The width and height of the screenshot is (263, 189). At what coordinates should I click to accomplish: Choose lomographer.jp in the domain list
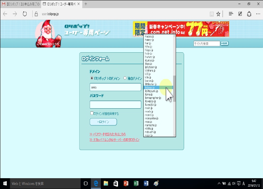click(158, 98)
